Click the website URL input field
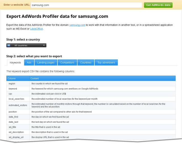Viewport: 182px width, 144px height. [x=86, y=5]
